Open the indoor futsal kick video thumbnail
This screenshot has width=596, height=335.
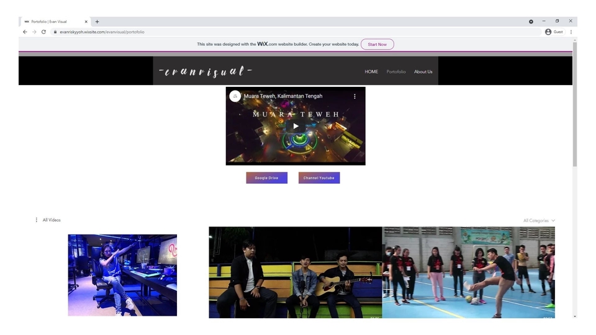pyautogui.click(x=468, y=272)
